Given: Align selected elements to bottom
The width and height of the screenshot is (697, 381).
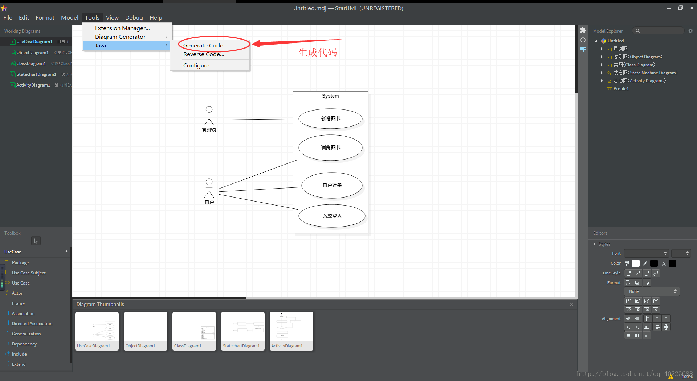Looking at the screenshot, I should tap(647, 327).
